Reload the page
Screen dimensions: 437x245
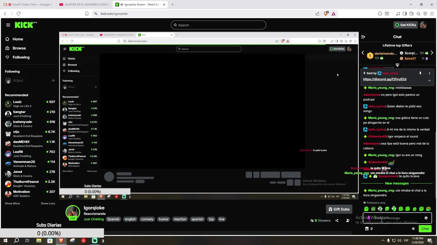(x=18, y=14)
